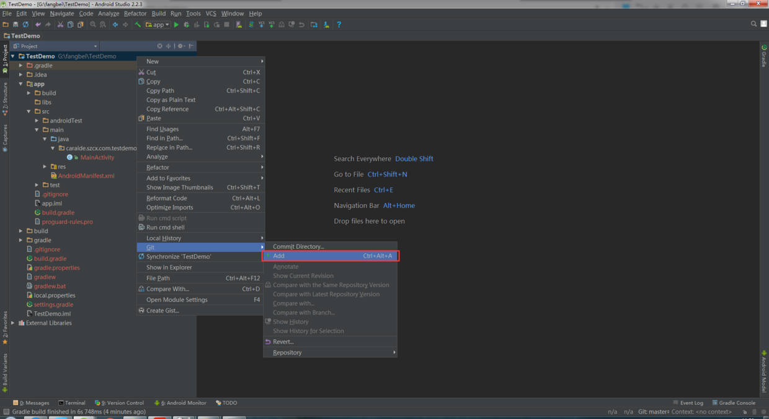Open the Project view selector dropdown

95,46
